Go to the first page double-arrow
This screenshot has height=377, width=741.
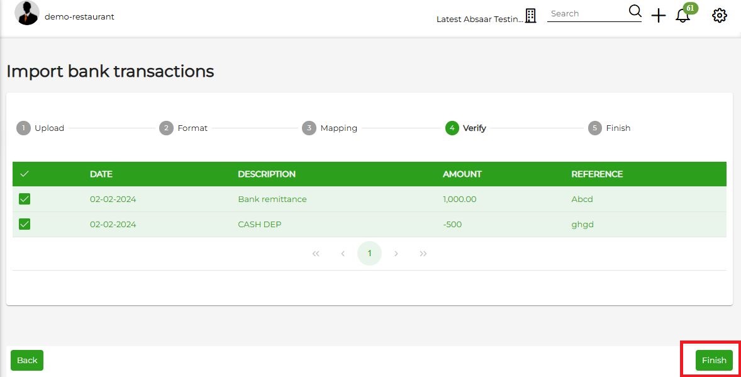(x=316, y=254)
